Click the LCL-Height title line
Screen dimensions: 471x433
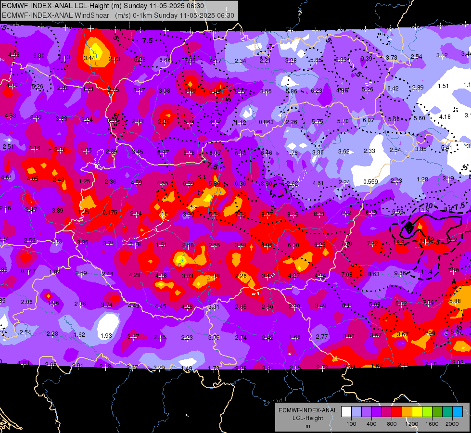coord(103,6)
